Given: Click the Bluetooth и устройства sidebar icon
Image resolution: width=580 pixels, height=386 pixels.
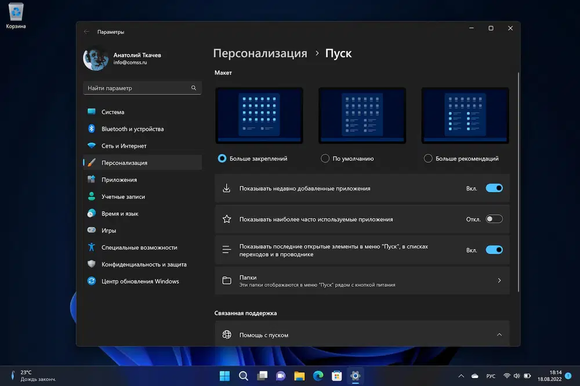Looking at the screenshot, I should point(91,129).
